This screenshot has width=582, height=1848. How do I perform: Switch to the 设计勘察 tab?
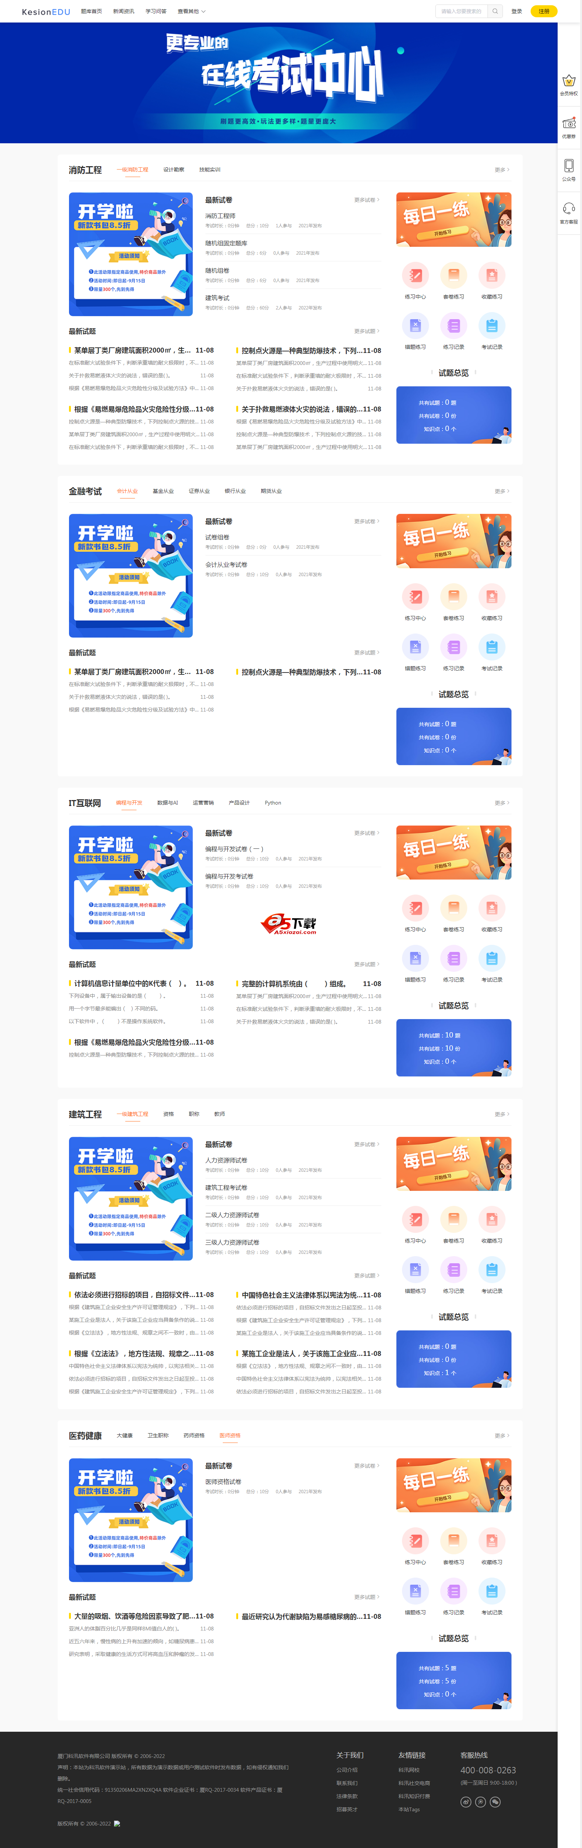[174, 170]
